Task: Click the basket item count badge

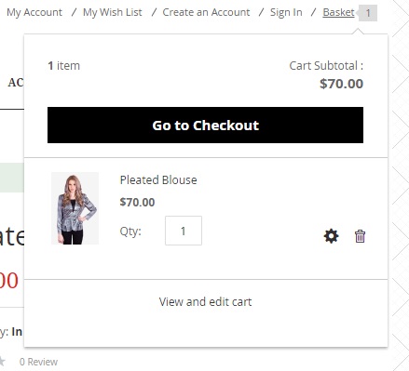Action: (x=368, y=13)
